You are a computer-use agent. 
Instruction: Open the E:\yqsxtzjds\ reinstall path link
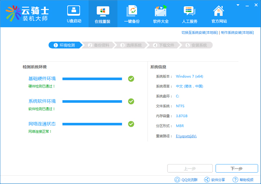click(187, 136)
